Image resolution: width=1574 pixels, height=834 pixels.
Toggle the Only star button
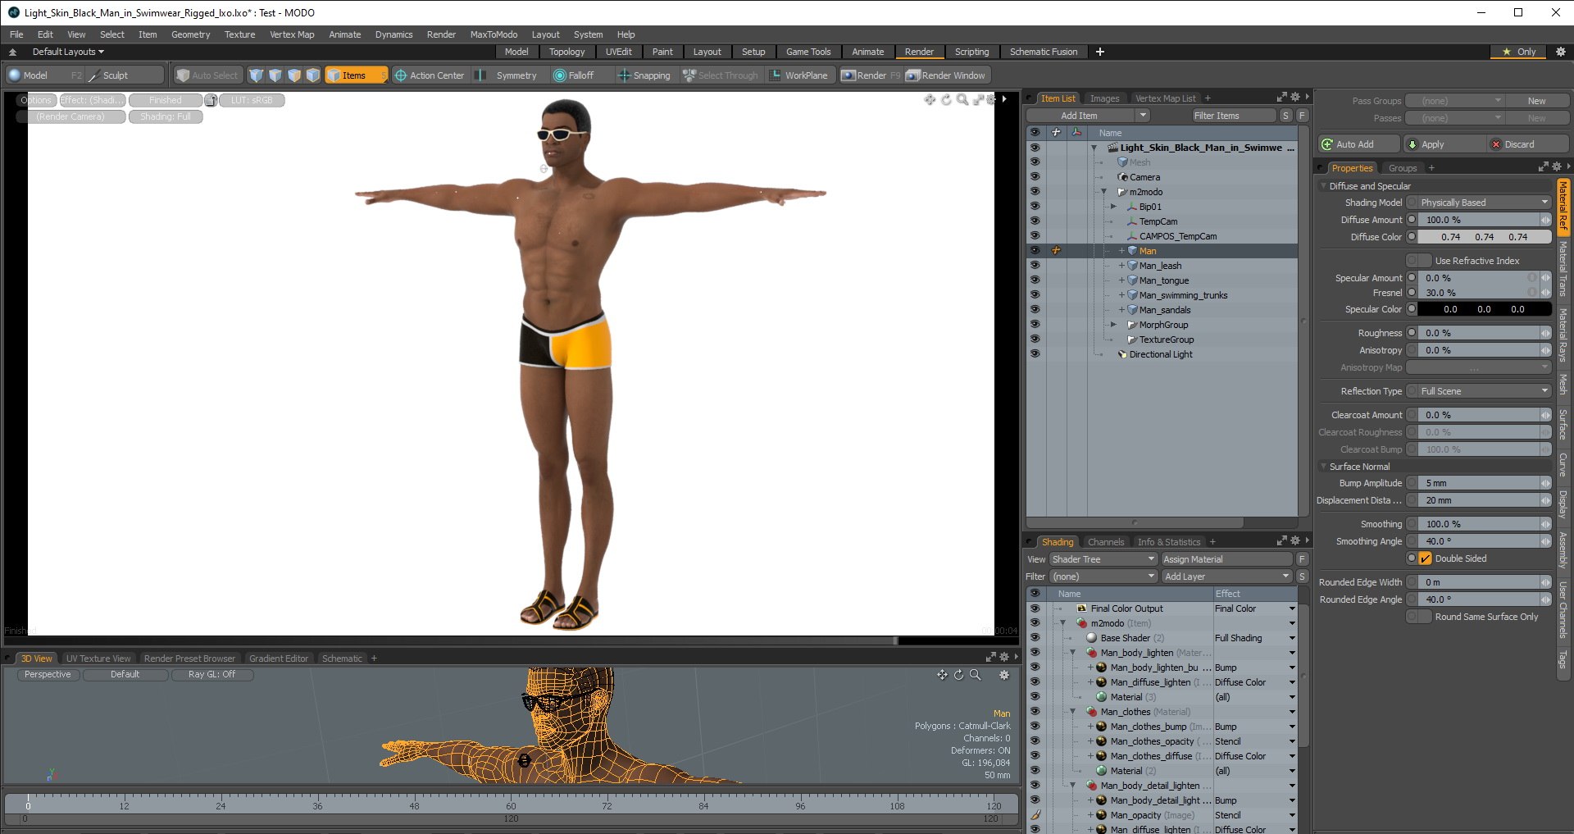pyautogui.click(x=1519, y=52)
